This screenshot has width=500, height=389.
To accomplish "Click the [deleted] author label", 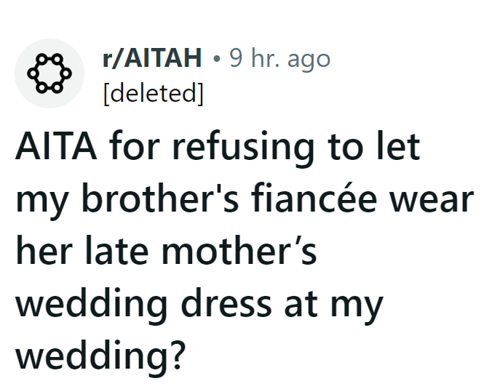I will point(153,94).
